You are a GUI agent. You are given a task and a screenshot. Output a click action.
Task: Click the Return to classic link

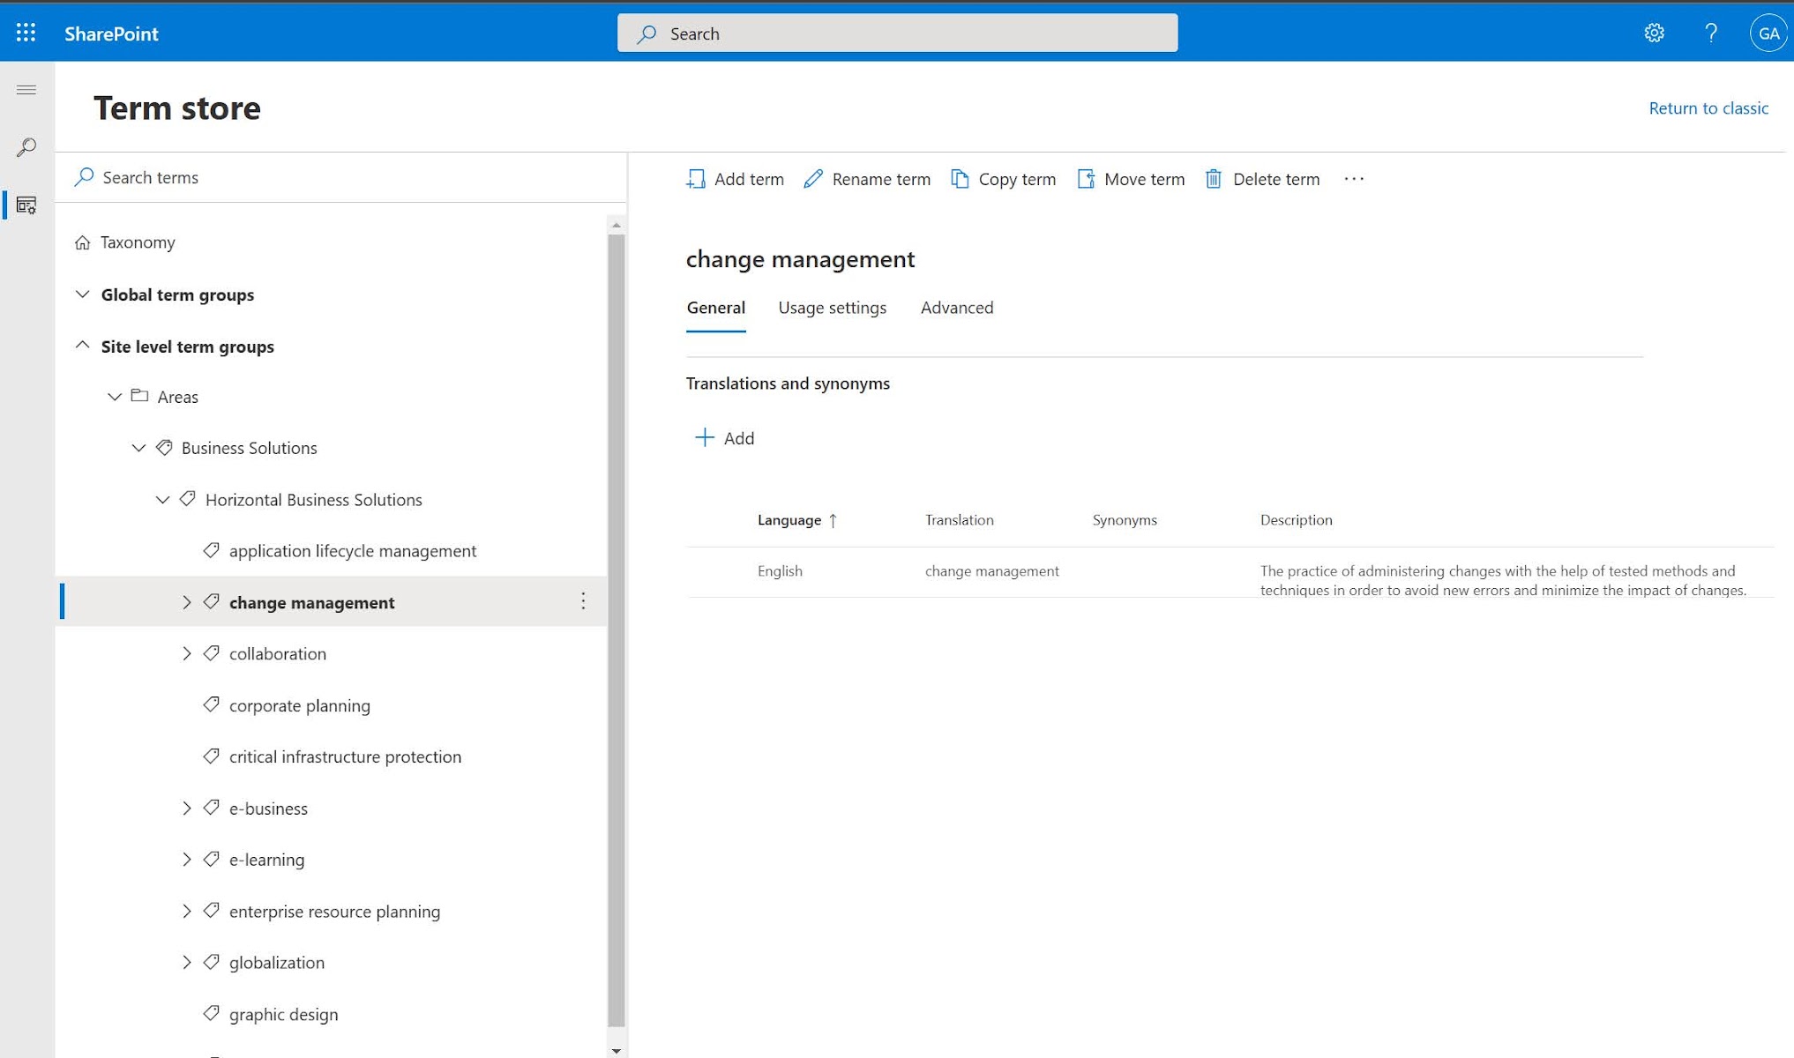point(1708,108)
